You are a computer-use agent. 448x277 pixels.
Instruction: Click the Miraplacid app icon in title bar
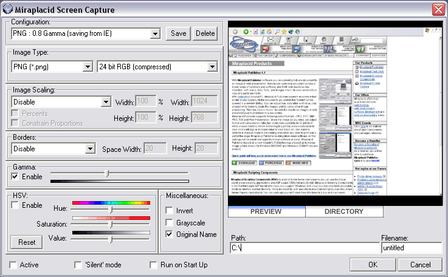point(7,9)
